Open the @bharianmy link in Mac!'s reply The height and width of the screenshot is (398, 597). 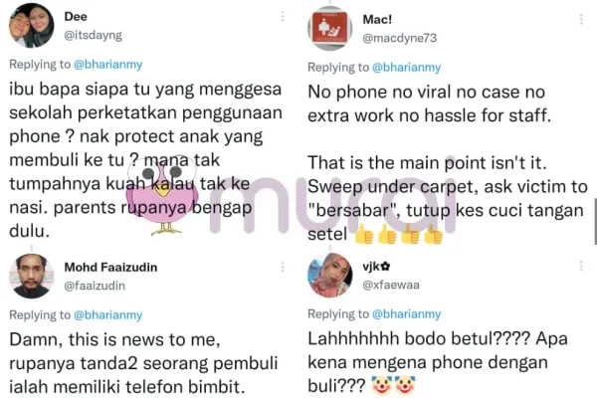coord(407,68)
